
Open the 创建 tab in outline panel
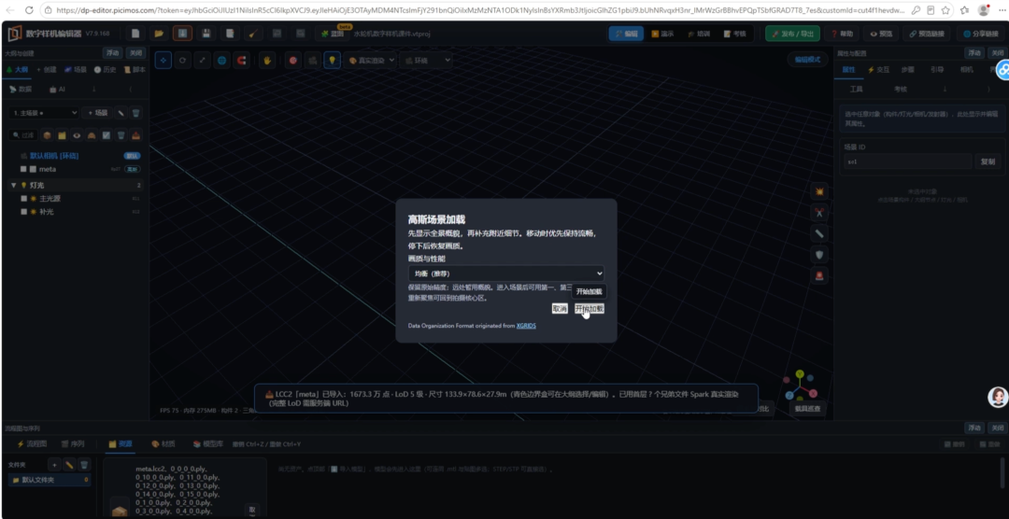click(47, 69)
